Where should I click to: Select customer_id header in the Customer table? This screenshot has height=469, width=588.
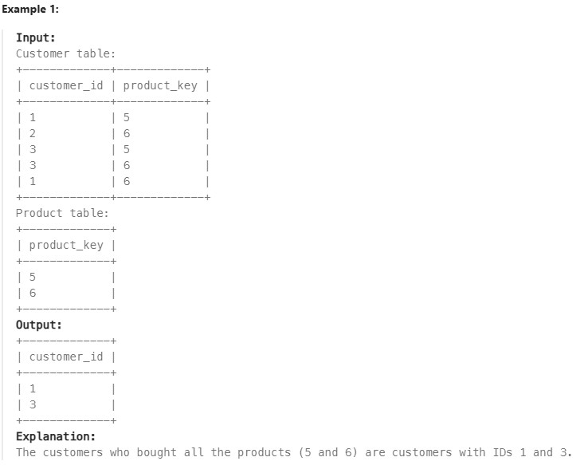click(66, 85)
